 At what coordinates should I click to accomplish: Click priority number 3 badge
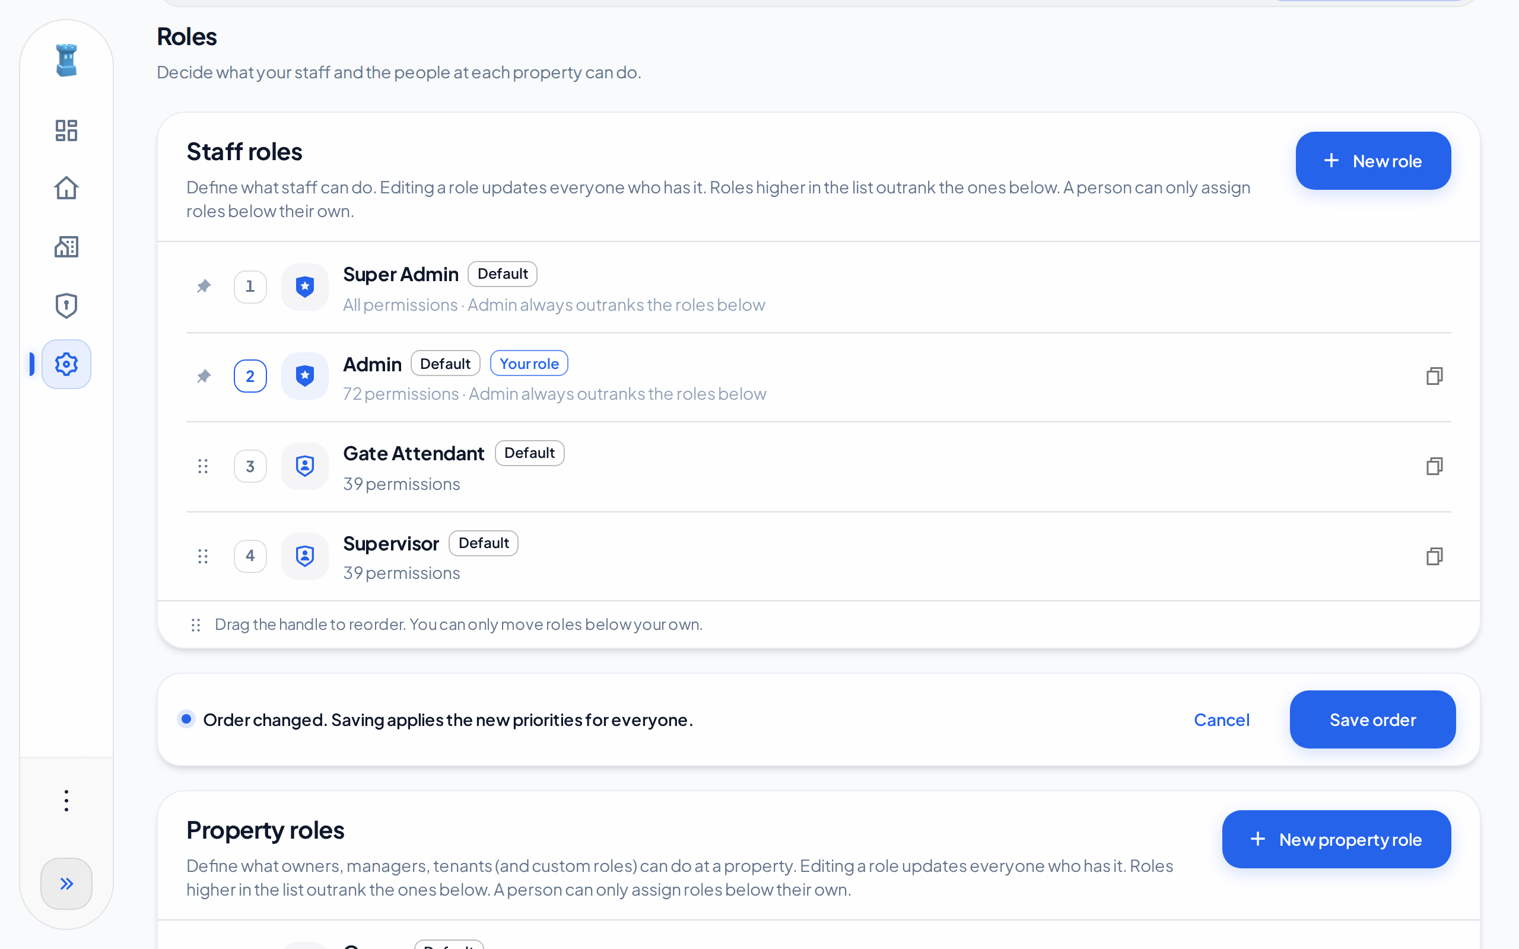250,466
